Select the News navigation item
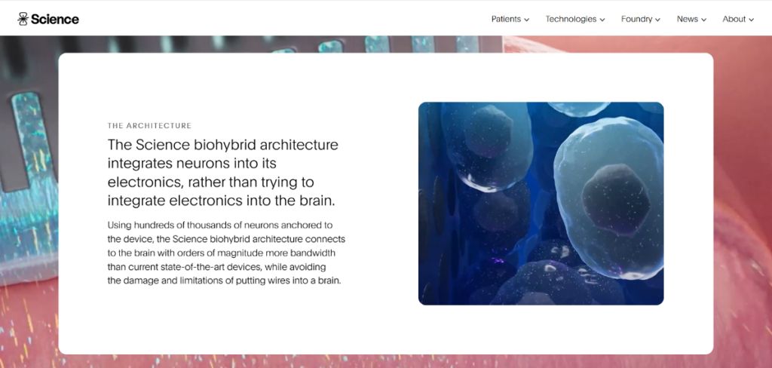The image size is (772, 368). tap(687, 19)
